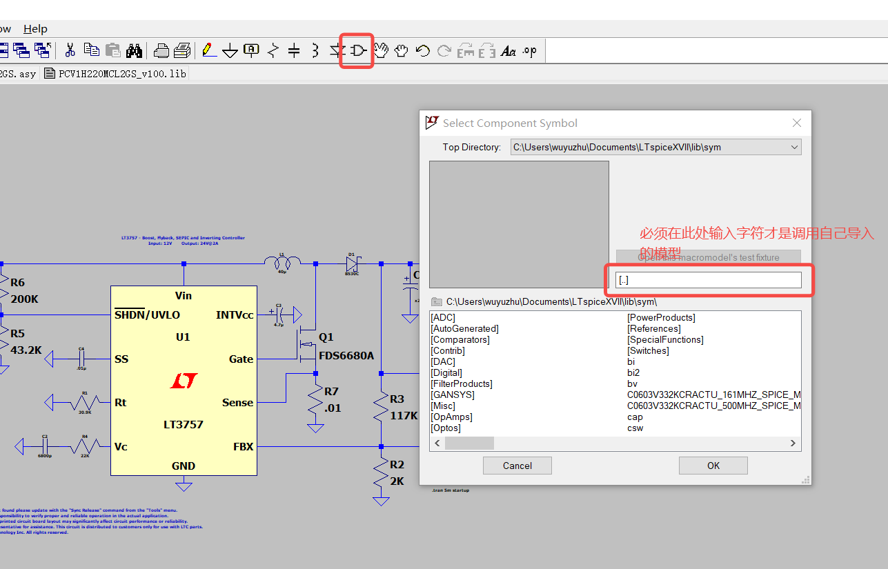This screenshot has height=569, width=888.
Task: Add a SPICE directive with .op
Action: [529, 50]
